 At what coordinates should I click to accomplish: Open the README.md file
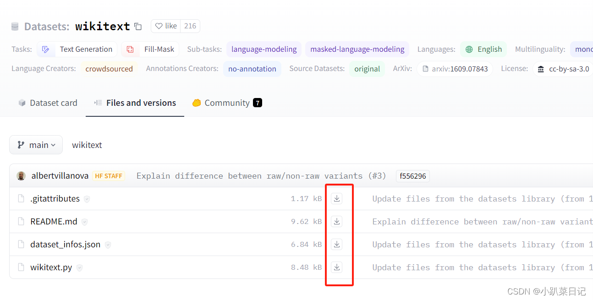click(54, 221)
